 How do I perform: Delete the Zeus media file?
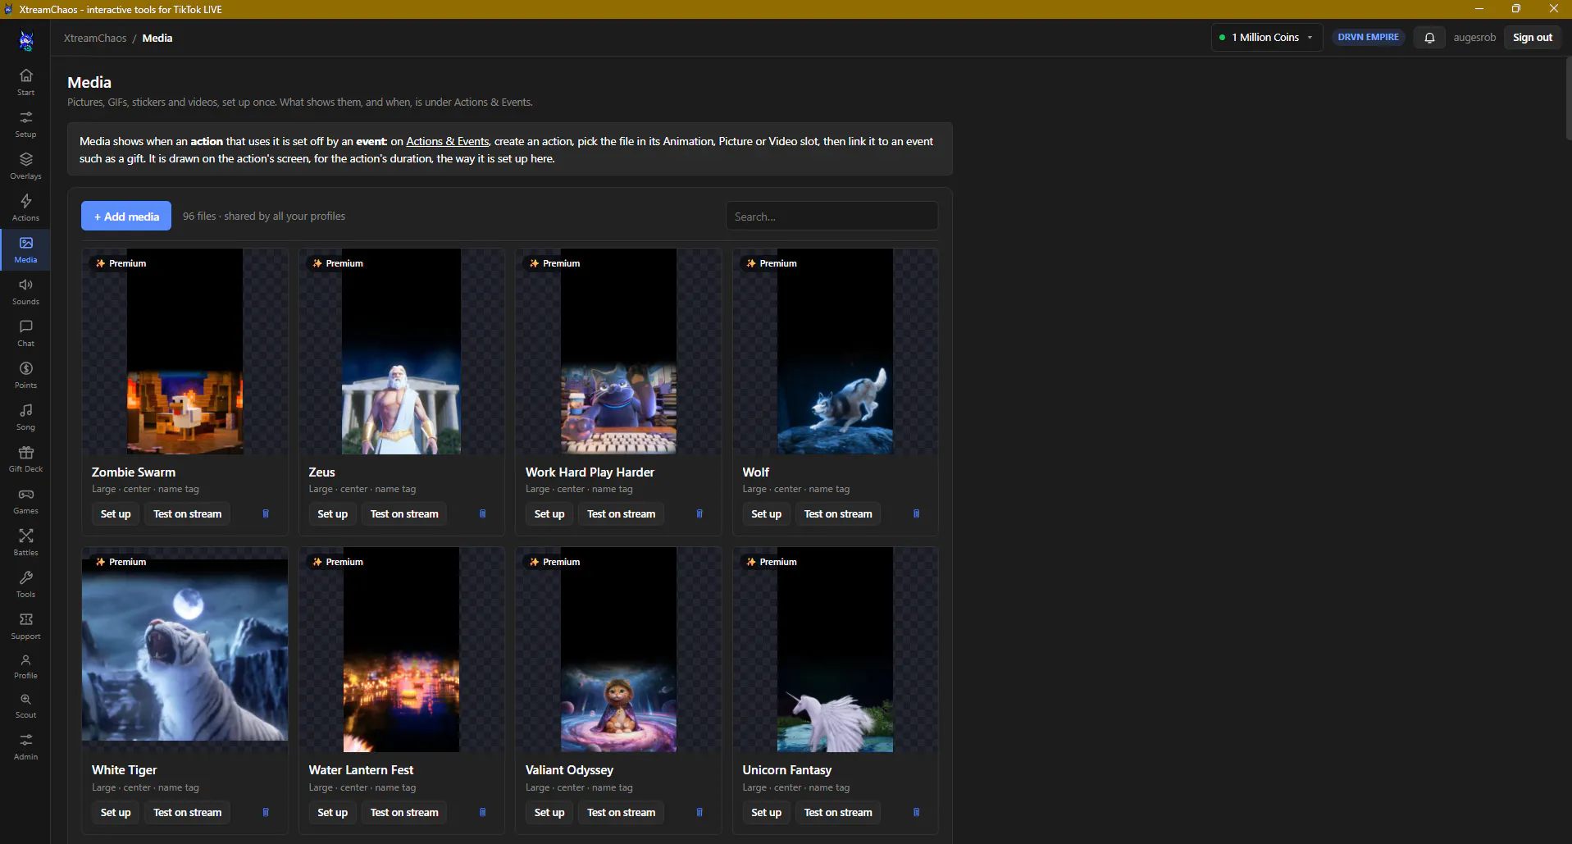click(482, 514)
